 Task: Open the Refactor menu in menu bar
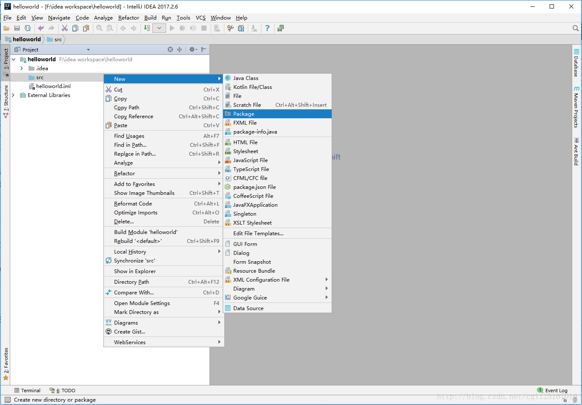(x=129, y=17)
